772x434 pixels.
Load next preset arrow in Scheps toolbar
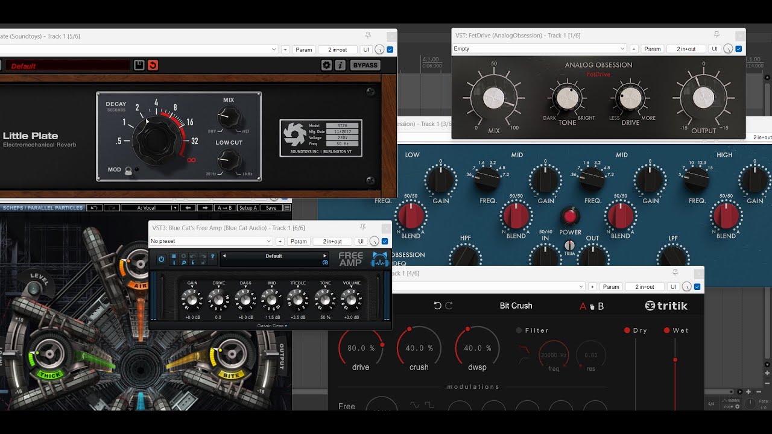[x=204, y=208]
